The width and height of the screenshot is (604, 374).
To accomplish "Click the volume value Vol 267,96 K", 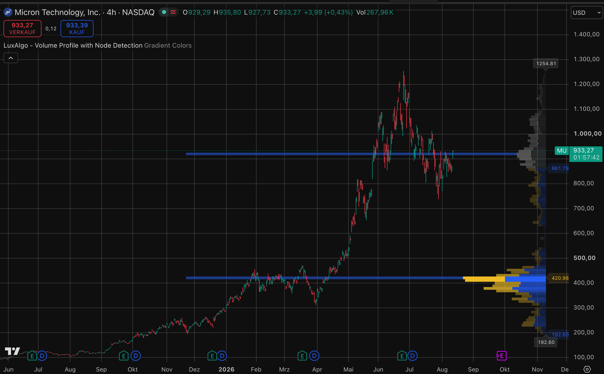I will coord(375,12).
